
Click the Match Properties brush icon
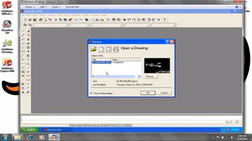coord(70,20)
